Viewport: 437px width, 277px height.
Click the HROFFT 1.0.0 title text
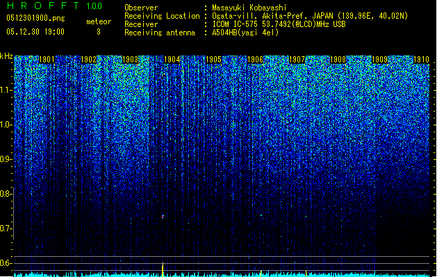[54, 6]
